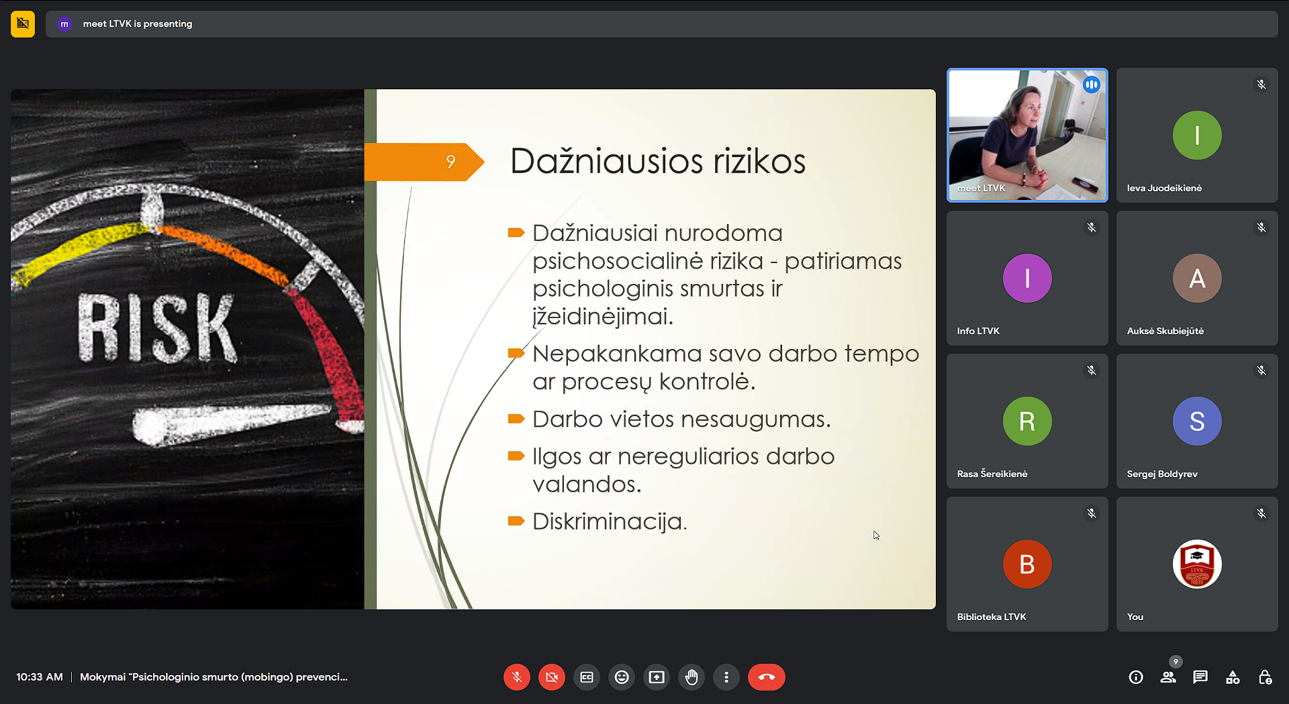Open the activities shapes icon
Screen dimensions: 1289x704
[x=1233, y=677]
